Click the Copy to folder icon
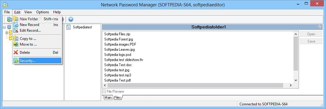Screen dimensions: 326x109 pos(16,39)
